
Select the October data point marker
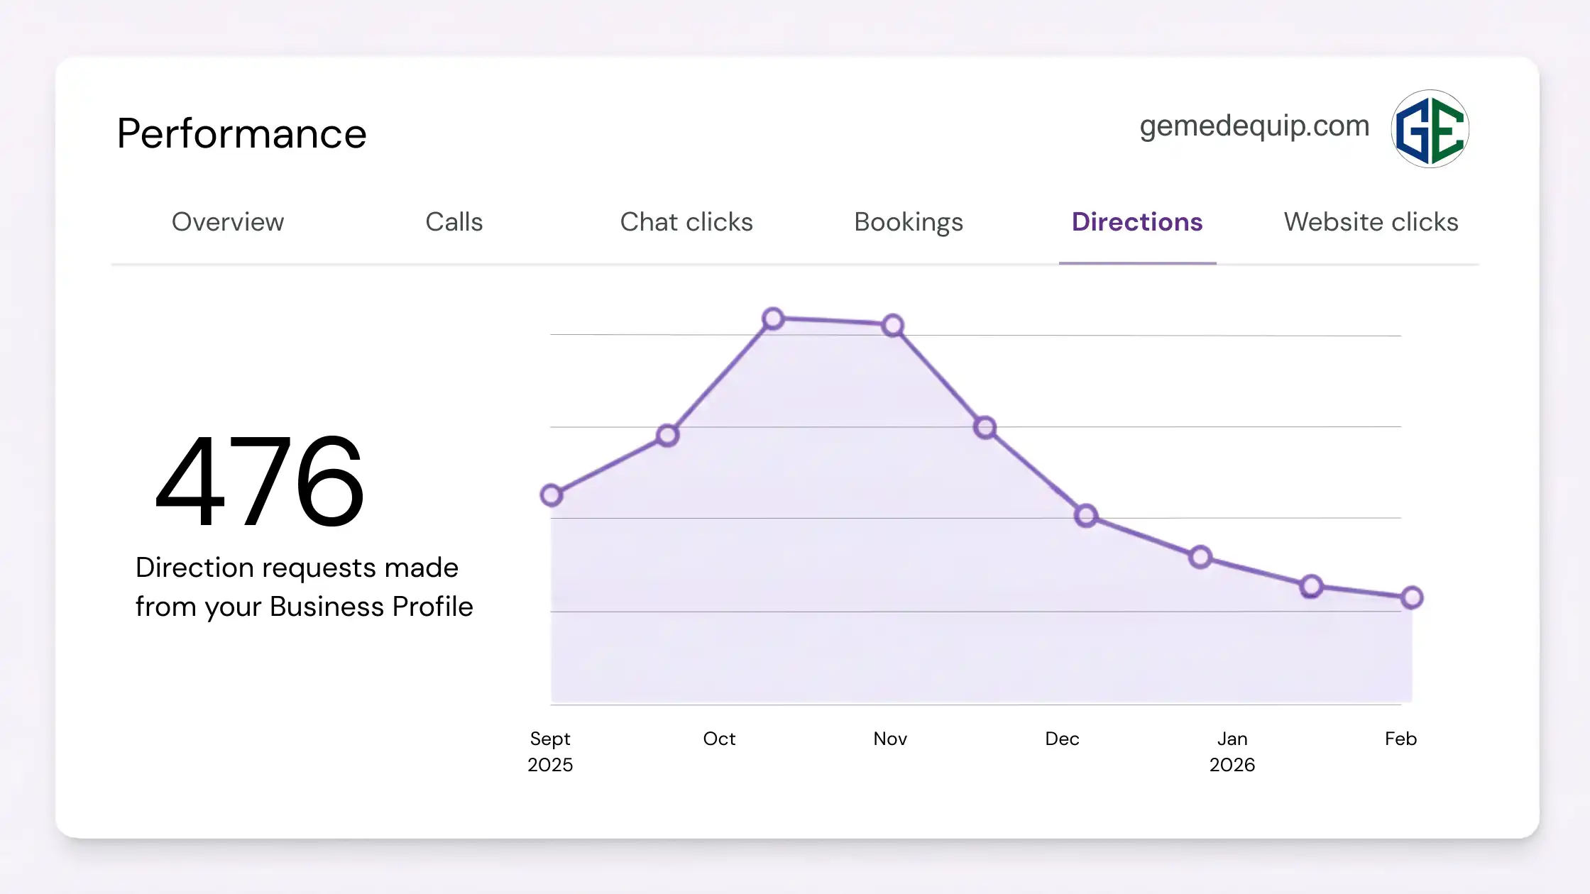point(773,319)
